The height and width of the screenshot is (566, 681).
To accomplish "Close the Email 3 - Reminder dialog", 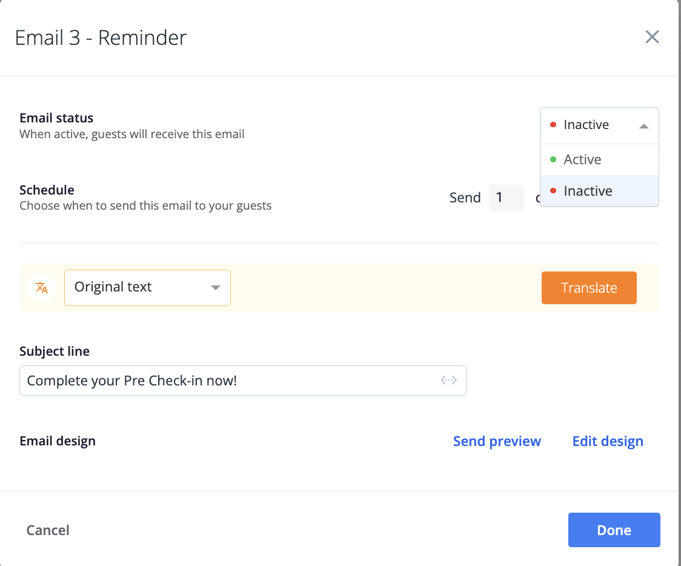I will tap(652, 37).
